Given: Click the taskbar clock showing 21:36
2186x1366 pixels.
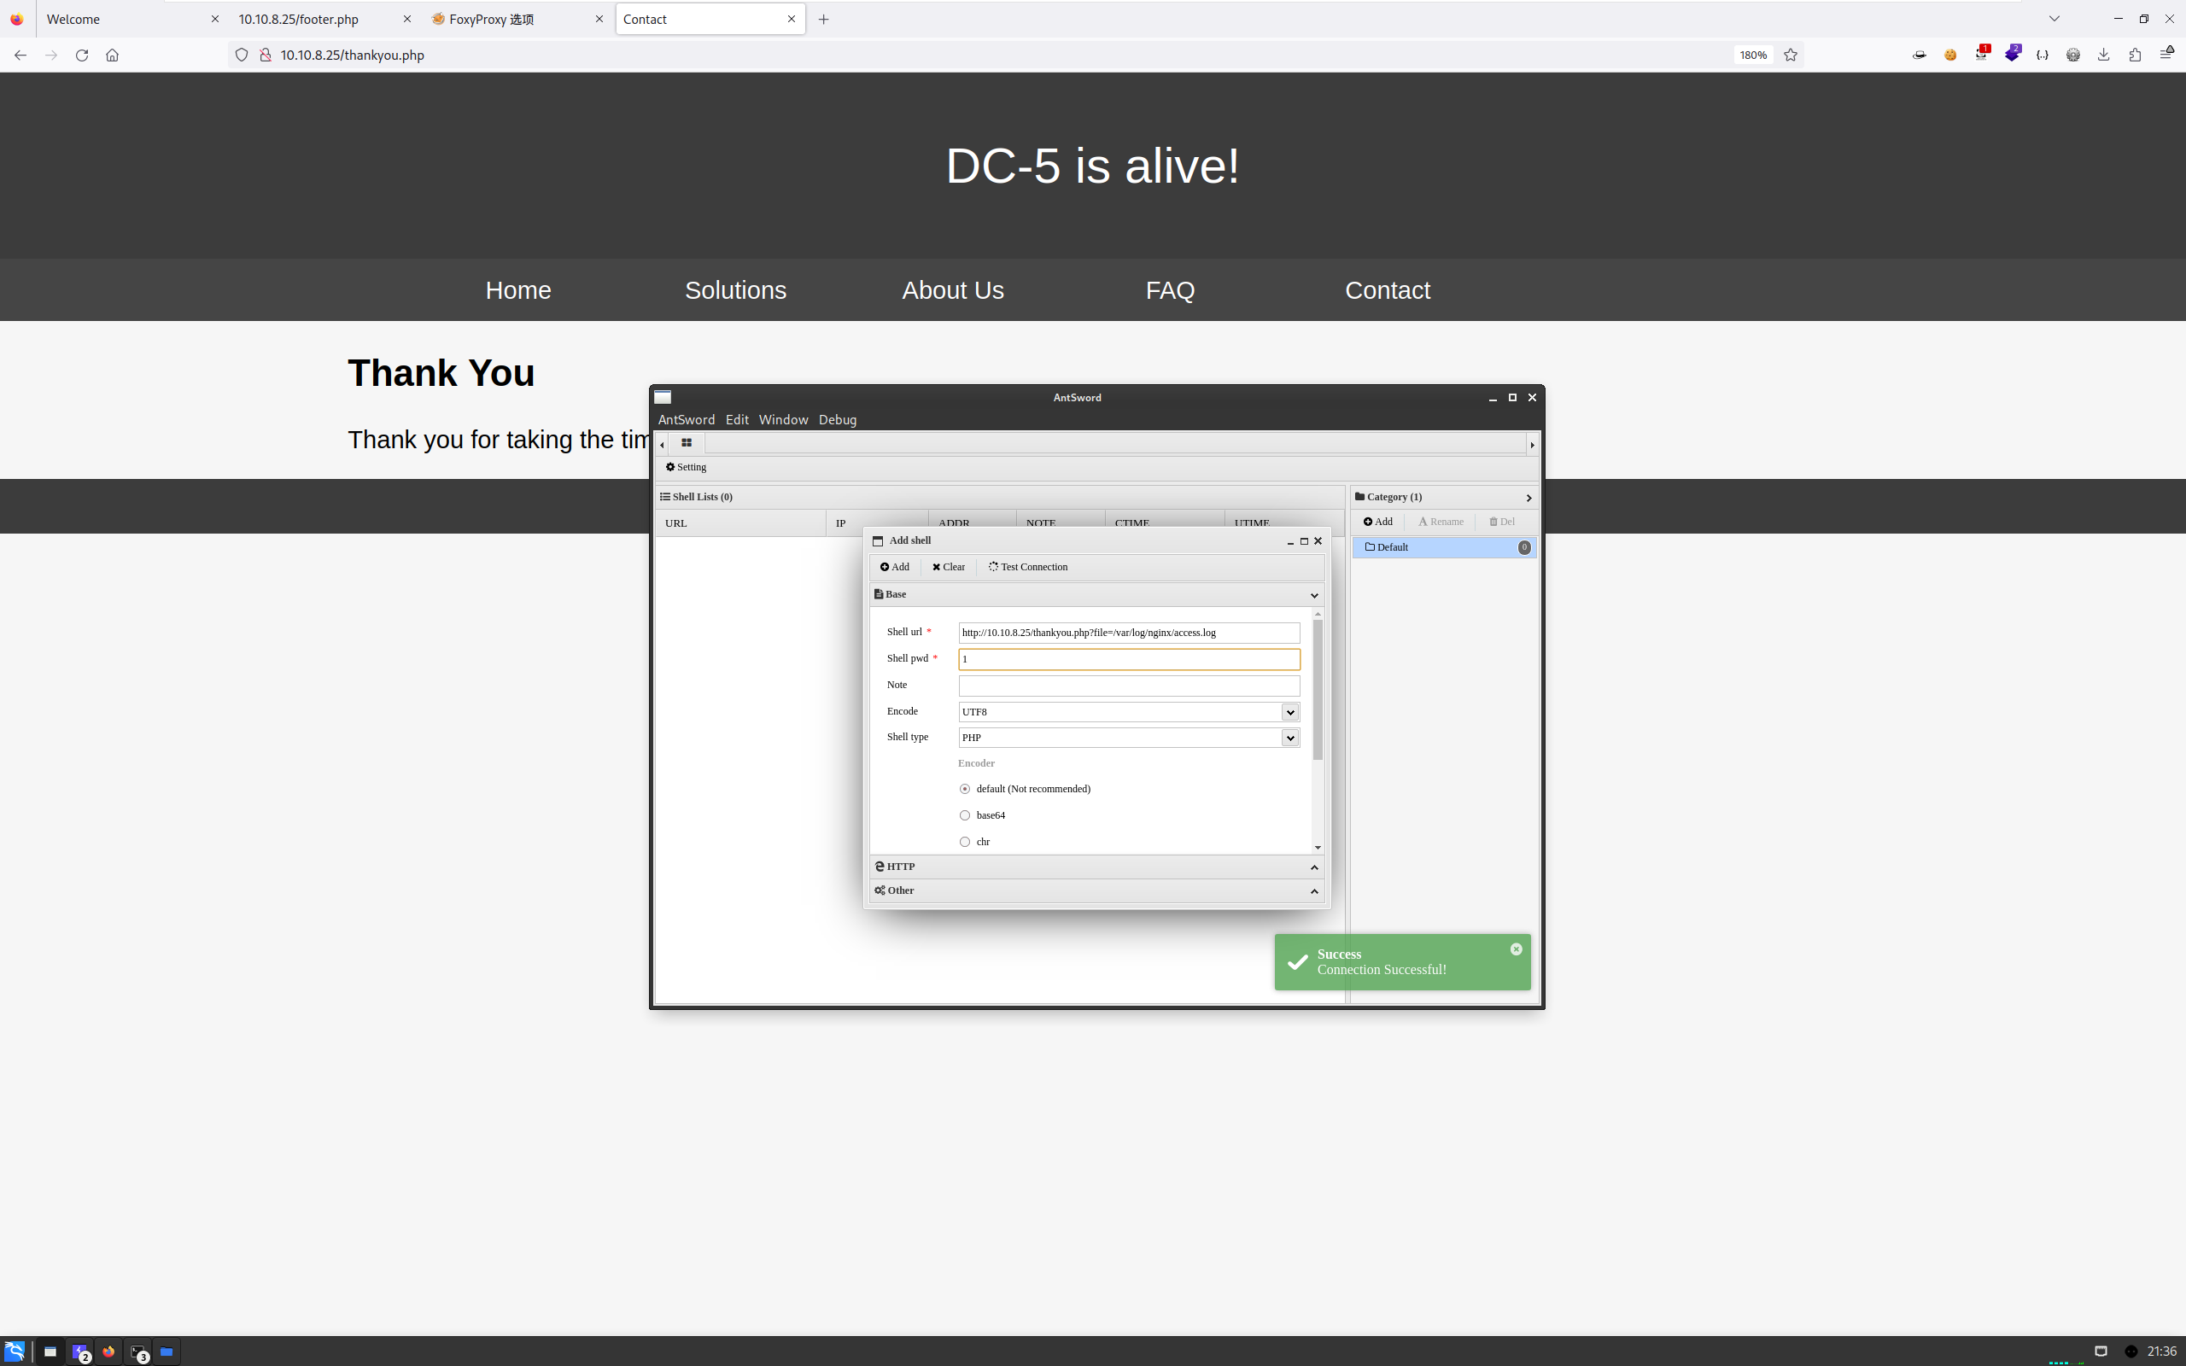Looking at the screenshot, I should (2161, 1351).
